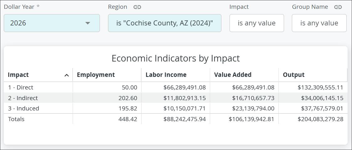Click Employment value 195.82
This screenshot has width=352, height=150.
[x=128, y=108]
